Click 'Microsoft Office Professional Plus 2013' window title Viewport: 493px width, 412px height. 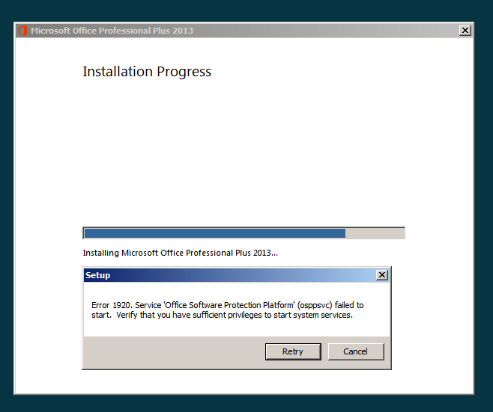tap(112, 31)
